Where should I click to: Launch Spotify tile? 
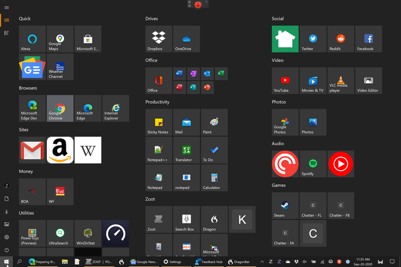313,164
